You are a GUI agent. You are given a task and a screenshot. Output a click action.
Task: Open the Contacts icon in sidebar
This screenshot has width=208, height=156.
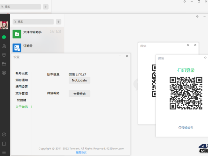click(x=4, y=46)
